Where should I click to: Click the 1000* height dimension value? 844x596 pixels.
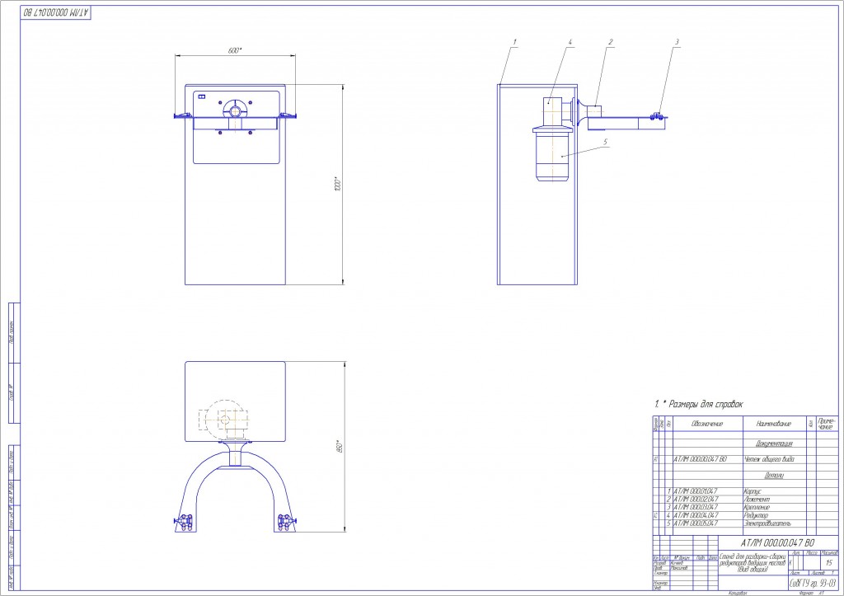[x=338, y=184]
